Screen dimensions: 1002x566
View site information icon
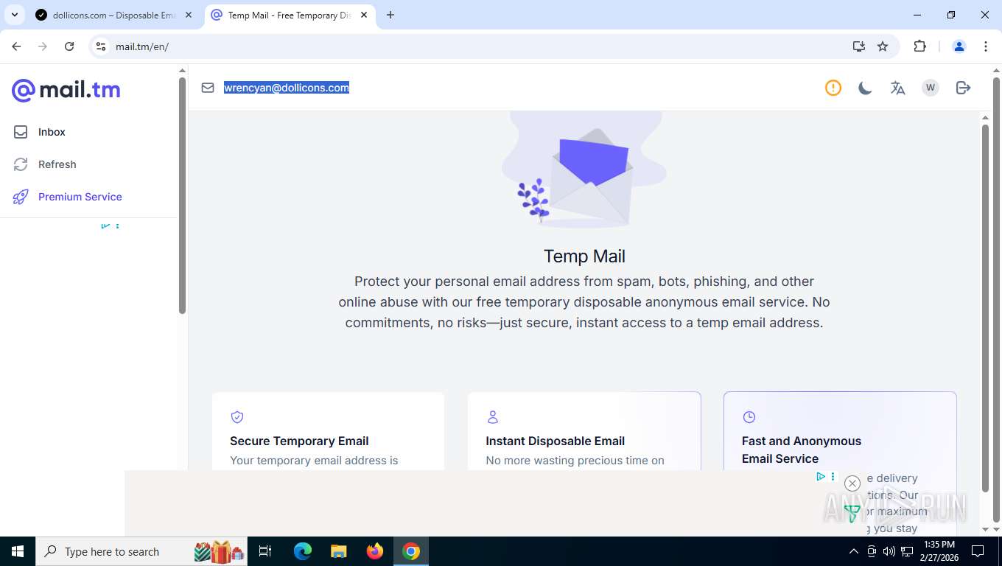tap(101, 46)
